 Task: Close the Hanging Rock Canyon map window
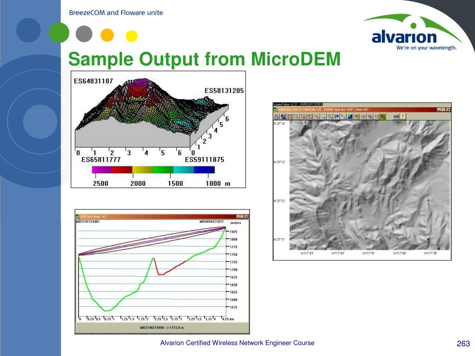pos(449,109)
